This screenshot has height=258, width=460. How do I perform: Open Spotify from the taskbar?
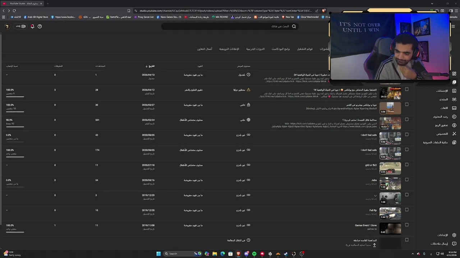254,254
